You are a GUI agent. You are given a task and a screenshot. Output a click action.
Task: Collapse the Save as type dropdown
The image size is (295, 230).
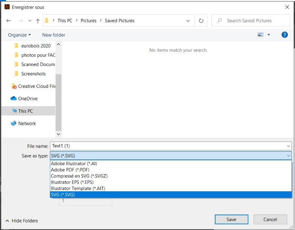tap(288, 156)
